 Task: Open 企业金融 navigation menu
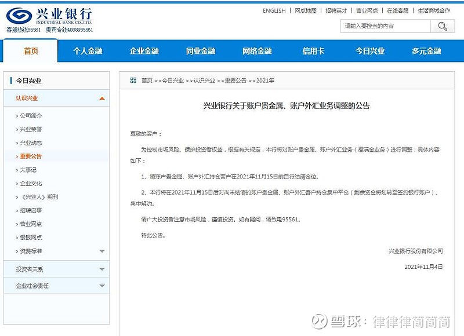pos(144,51)
